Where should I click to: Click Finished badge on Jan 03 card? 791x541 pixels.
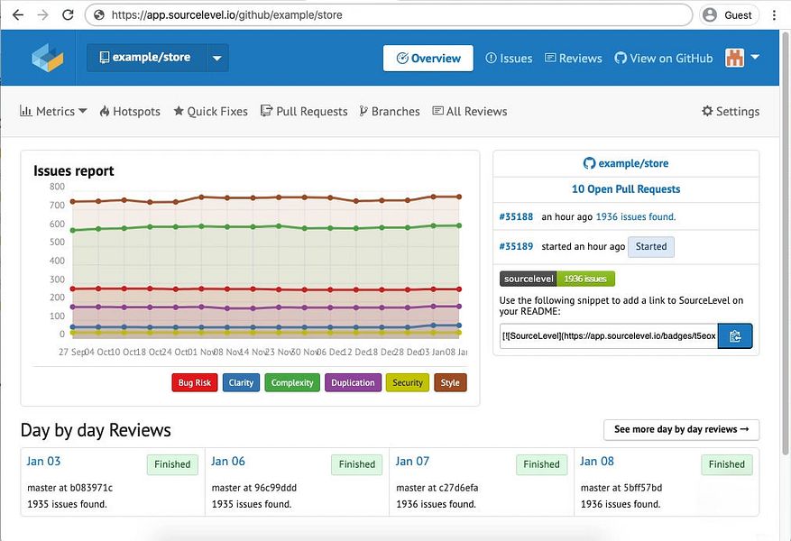[x=172, y=464]
